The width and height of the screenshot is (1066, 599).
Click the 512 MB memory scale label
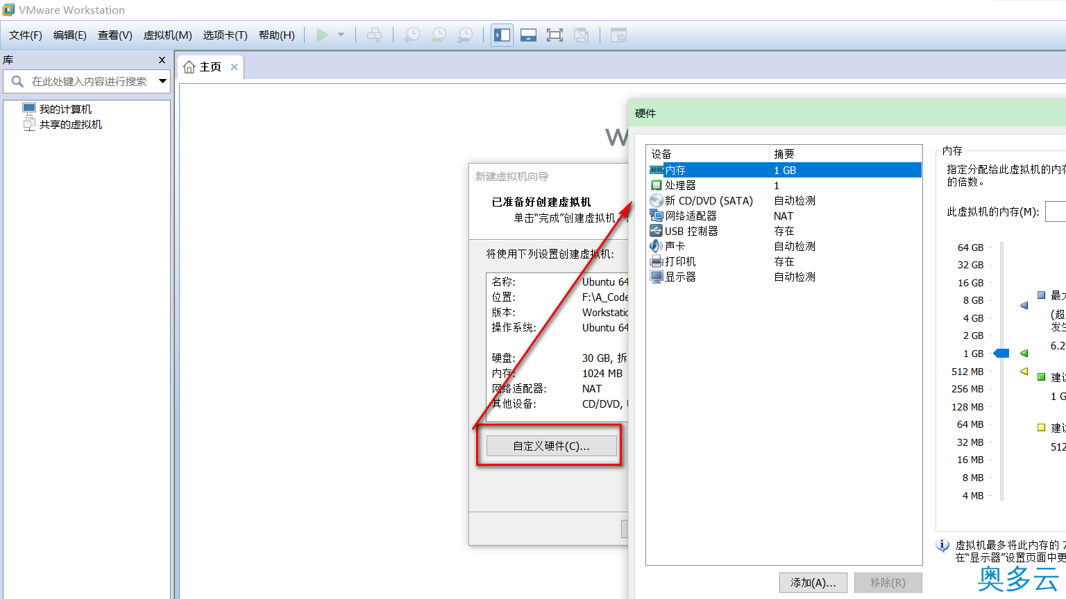pos(967,372)
